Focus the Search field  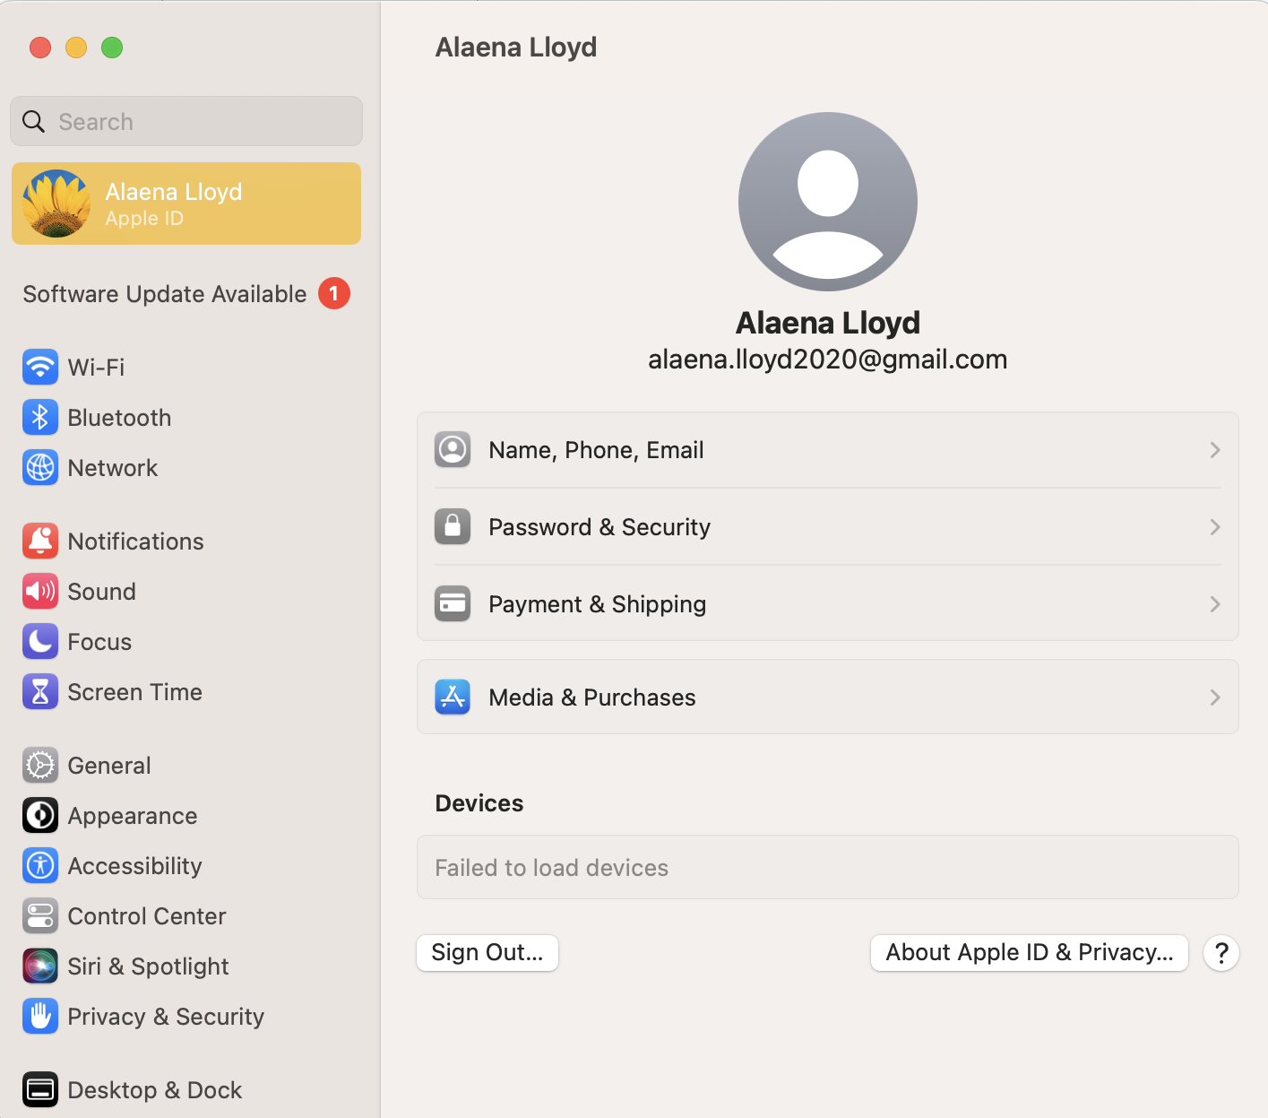186,121
